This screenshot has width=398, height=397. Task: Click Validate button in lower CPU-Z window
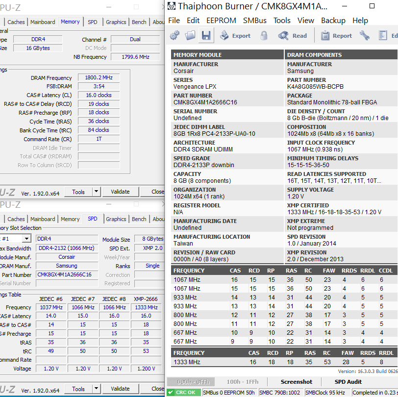(x=120, y=389)
